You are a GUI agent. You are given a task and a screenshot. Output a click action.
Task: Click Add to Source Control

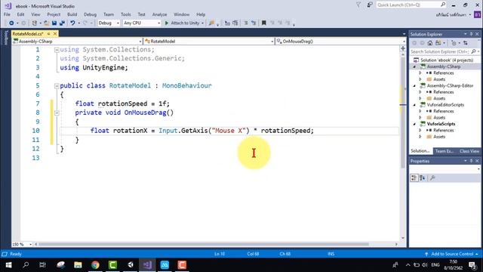click(452, 254)
